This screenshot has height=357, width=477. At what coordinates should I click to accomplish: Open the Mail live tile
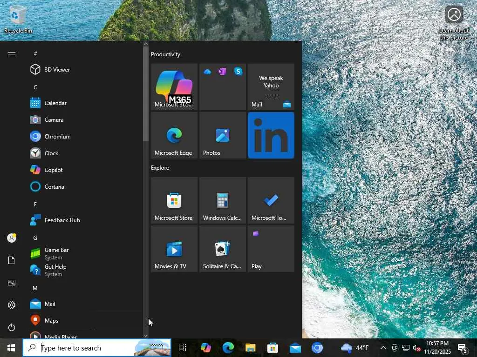[271, 87]
